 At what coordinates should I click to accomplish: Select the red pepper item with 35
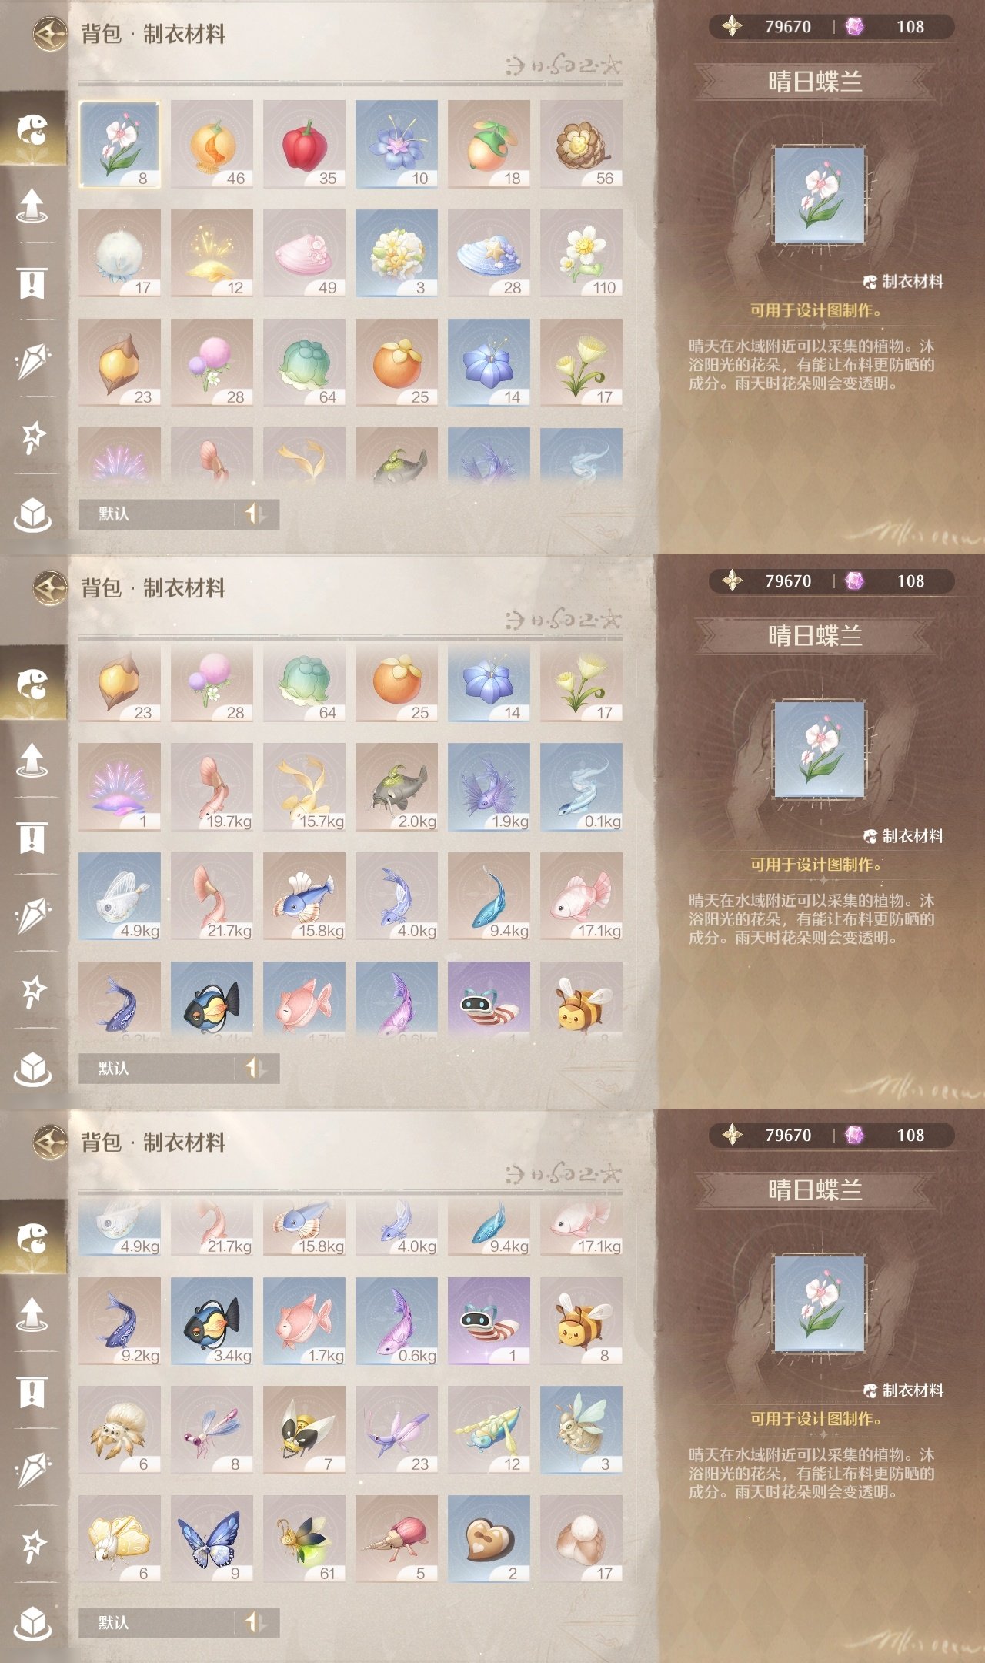point(304,144)
